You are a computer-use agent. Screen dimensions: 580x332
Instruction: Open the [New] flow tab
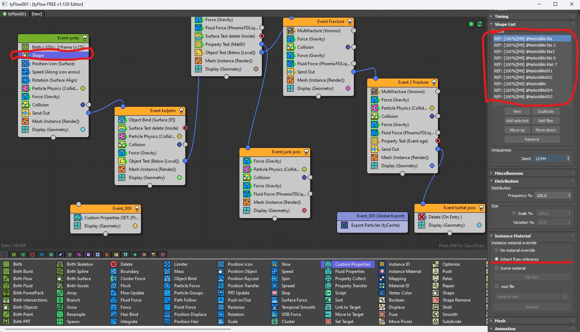(x=37, y=14)
